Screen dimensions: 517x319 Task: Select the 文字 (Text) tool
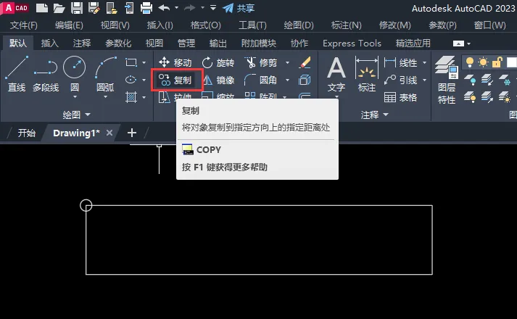tap(336, 75)
